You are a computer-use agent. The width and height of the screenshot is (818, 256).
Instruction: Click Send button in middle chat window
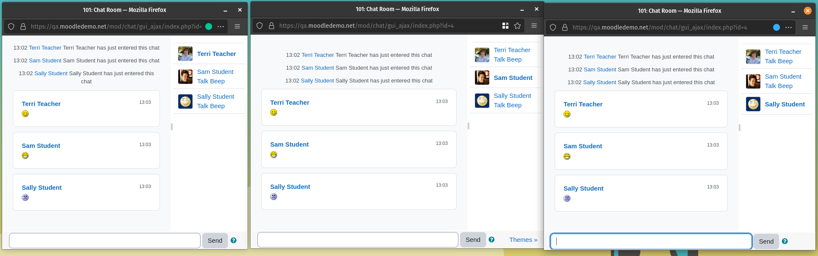point(473,240)
